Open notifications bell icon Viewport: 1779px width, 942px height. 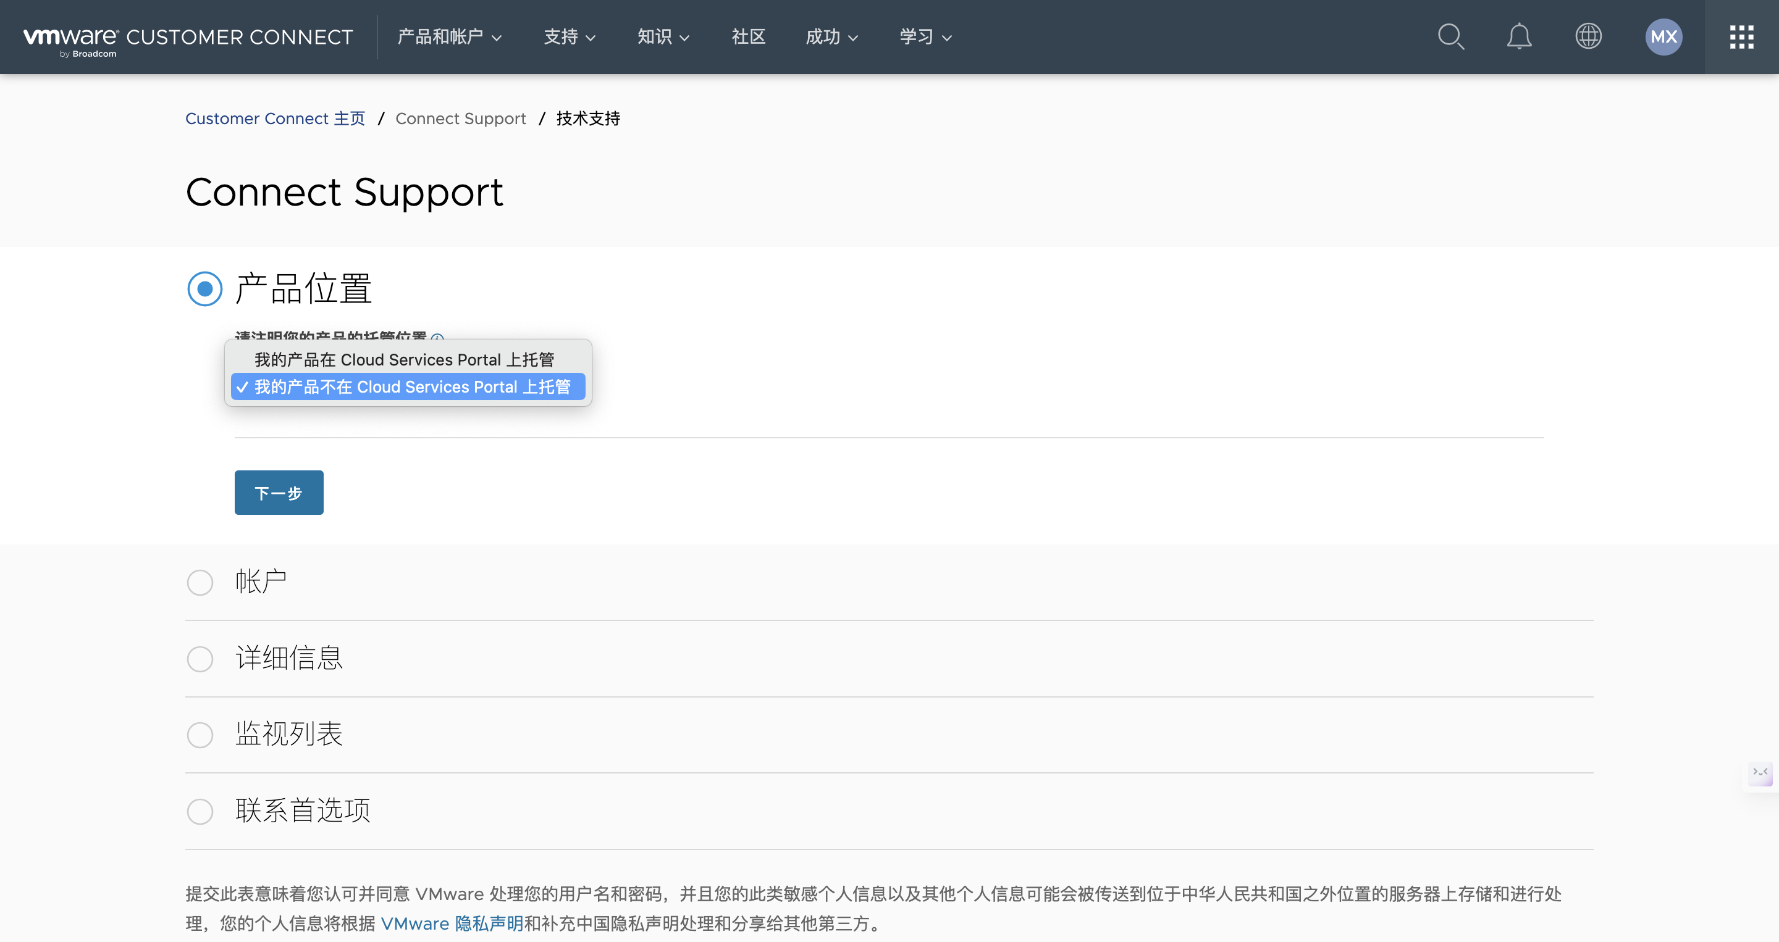click(x=1520, y=36)
